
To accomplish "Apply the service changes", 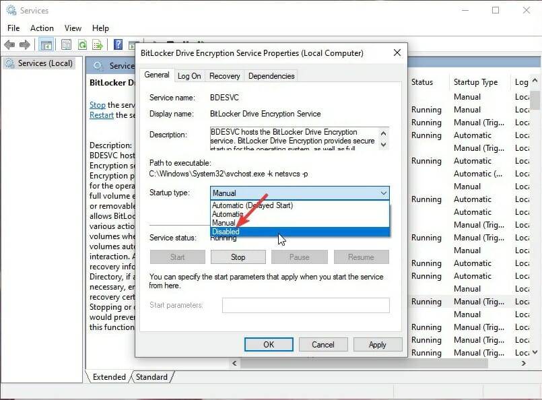I will tap(378, 344).
